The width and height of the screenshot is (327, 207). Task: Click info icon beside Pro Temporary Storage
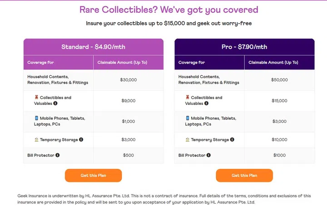(232, 140)
